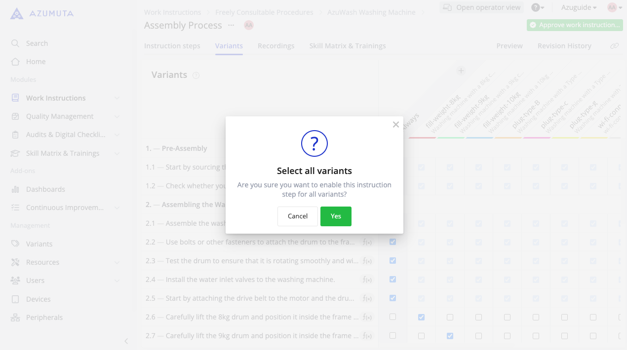The width and height of the screenshot is (627, 350).
Task: Close the Select all variants dialog
Action: [x=395, y=125]
